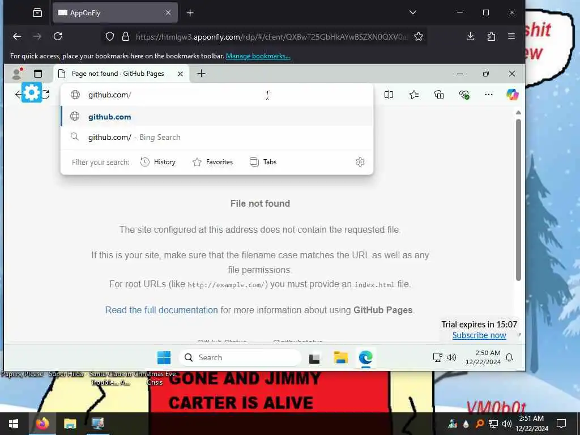
Task: Open host network tray icon
Action: pyautogui.click(x=493, y=424)
